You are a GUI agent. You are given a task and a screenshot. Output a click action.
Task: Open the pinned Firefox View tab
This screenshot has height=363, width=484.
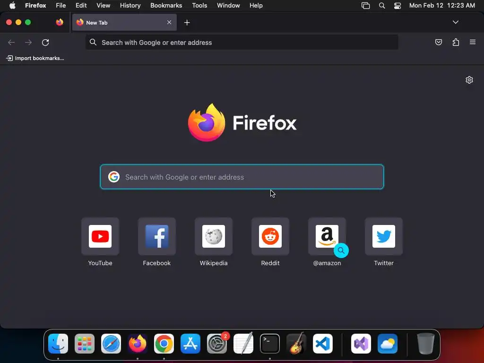click(x=60, y=22)
